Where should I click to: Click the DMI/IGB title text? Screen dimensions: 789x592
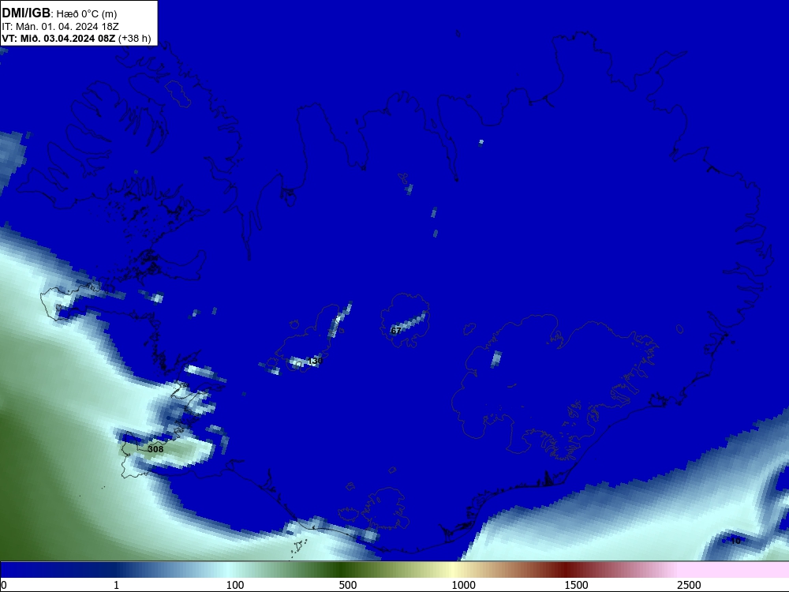26,13
